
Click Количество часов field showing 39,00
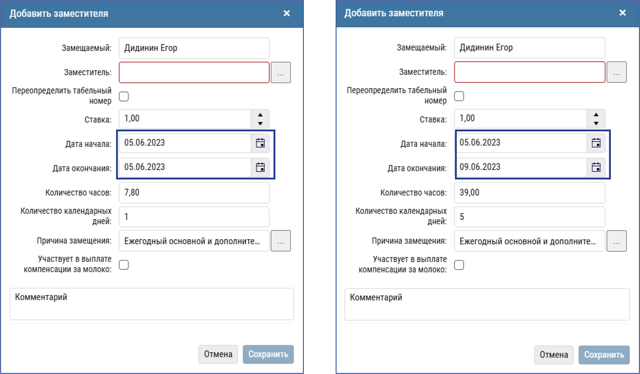(x=529, y=193)
